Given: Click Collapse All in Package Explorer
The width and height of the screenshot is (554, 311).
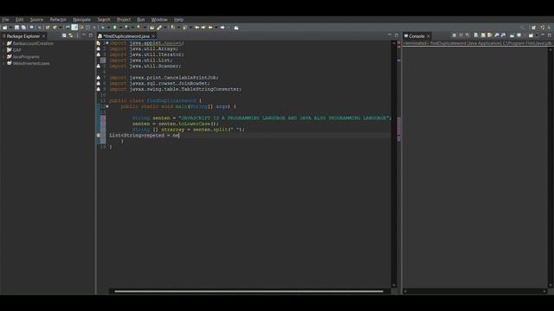Looking at the screenshot, I should [x=64, y=35].
